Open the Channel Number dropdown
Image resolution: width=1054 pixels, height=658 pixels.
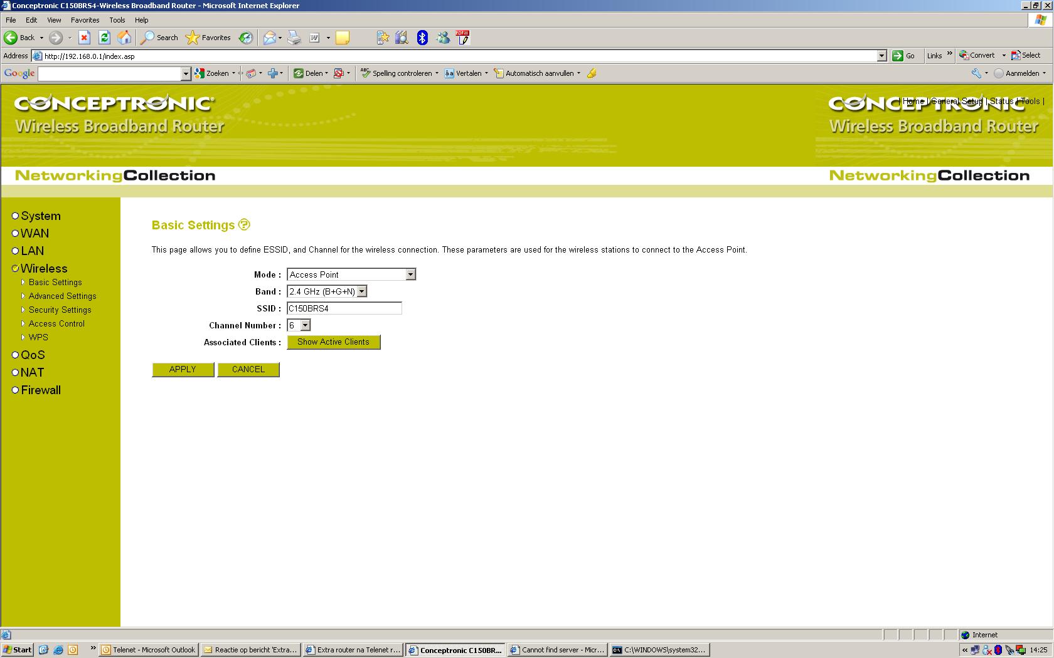(x=299, y=325)
